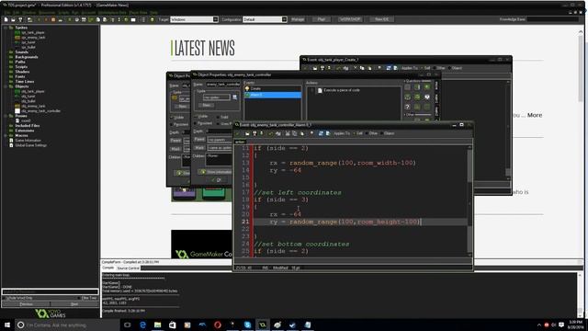Click question mark action icon in object properties palette
This screenshot has width=588, height=331.
(x=408, y=107)
